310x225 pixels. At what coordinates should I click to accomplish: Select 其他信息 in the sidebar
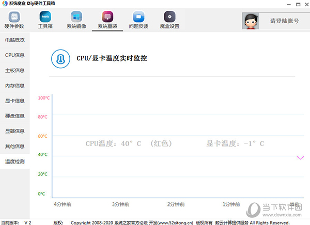[15, 146]
